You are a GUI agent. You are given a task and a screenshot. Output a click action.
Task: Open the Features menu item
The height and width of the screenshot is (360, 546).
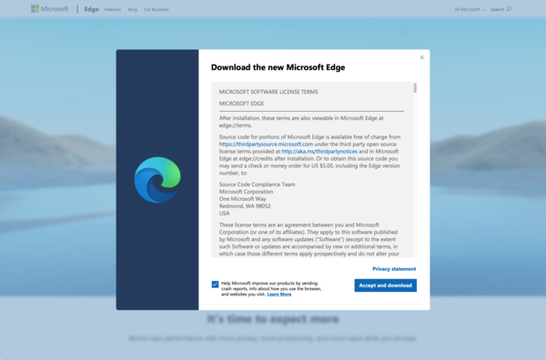click(112, 9)
